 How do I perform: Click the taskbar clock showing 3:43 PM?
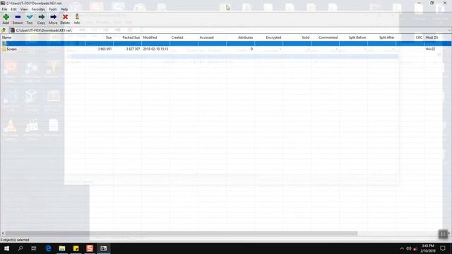pos(428,248)
